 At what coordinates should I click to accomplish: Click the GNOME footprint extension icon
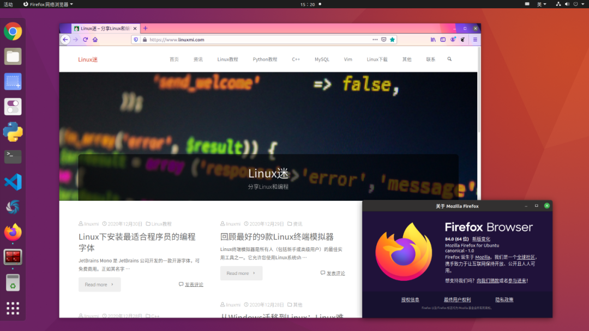(x=463, y=39)
